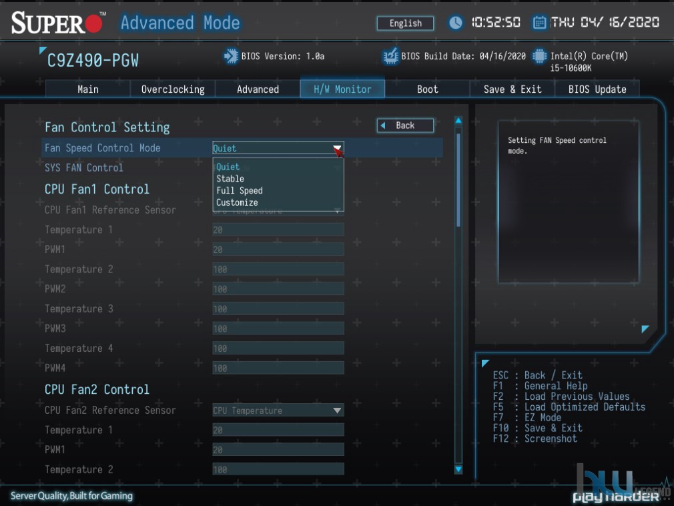Click the CPU Fan1 Temperature 3 field
The height and width of the screenshot is (506, 674).
278,308
